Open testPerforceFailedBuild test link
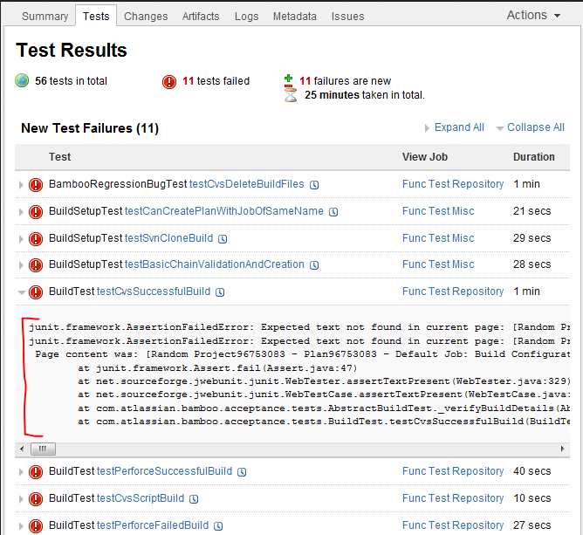 [x=153, y=525]
